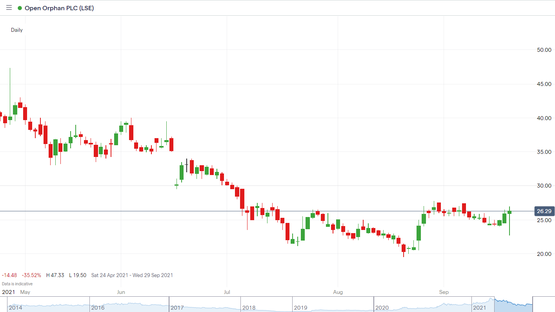Click the 26.29 current price tag
555x312 pixels.
coord(544,211)
